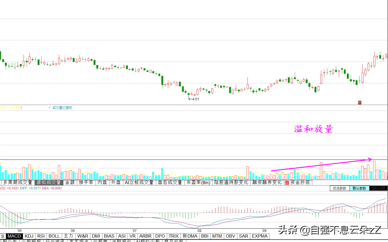This screenshot has width=388, height=242.
Task: Select the 主力 indicator tab
Action: [x=68, y=236]
